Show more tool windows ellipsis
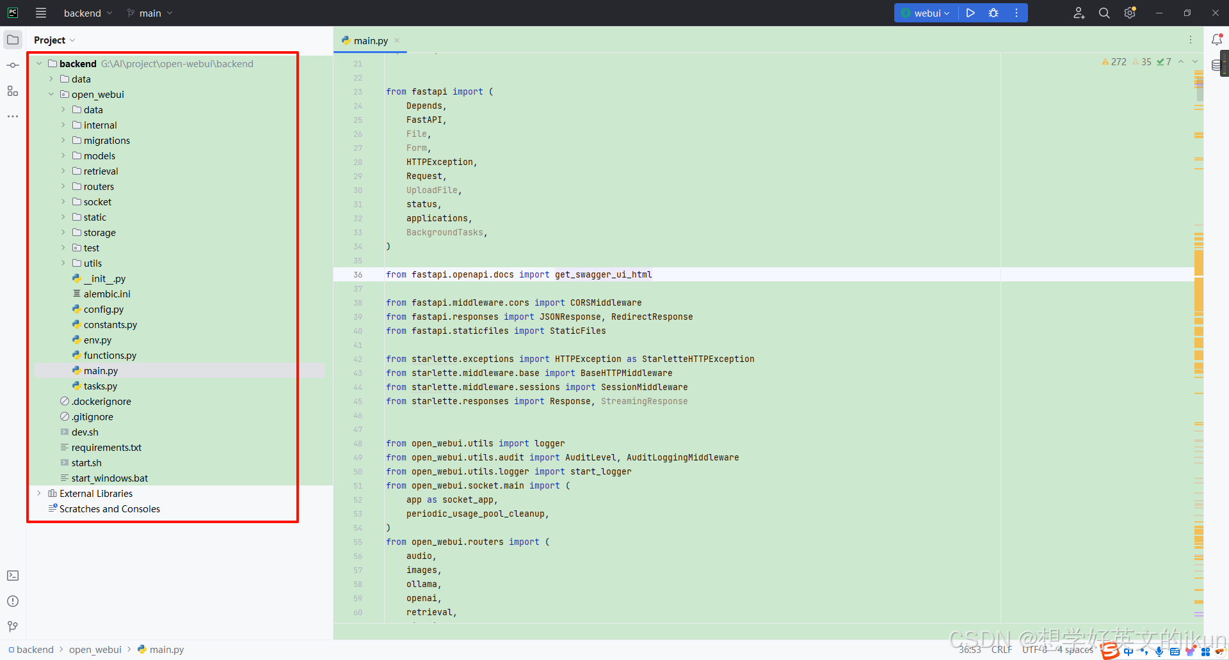 coord(13,116)
